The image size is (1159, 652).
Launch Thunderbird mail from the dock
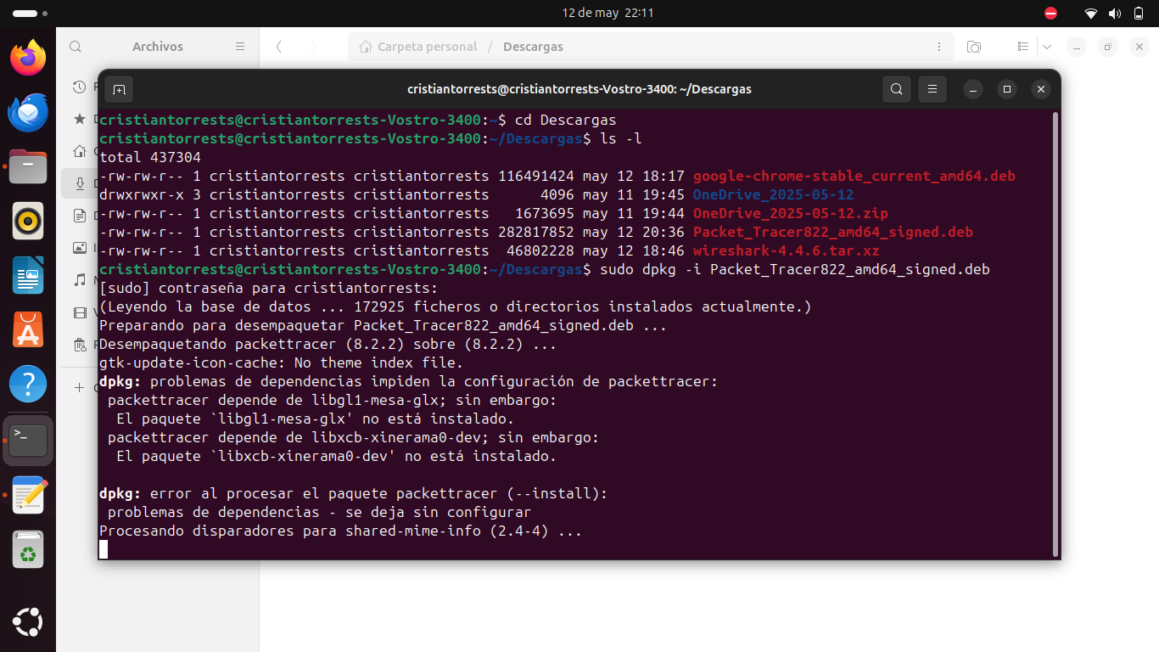point(28,112)
